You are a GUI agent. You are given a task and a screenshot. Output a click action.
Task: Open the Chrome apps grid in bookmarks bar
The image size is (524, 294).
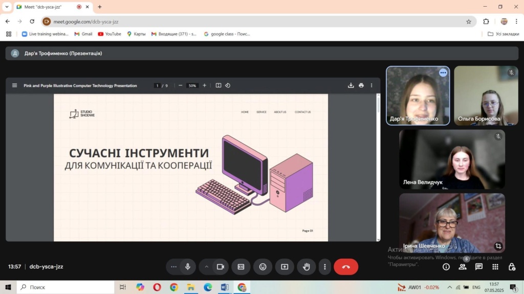pyautogui.click(x=9, y=34)
